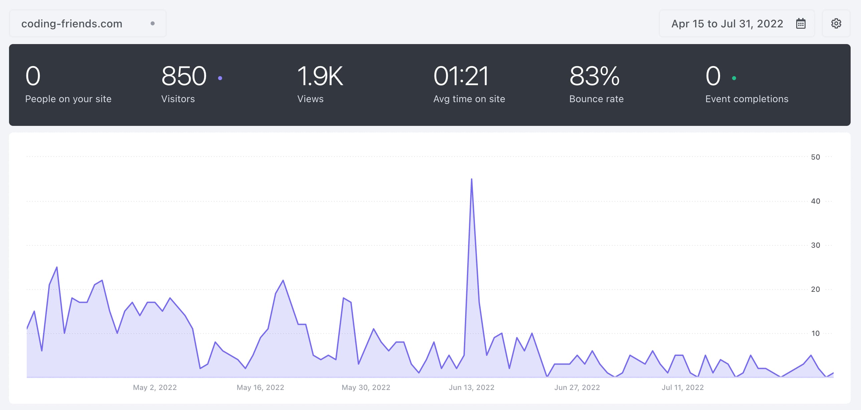
Task: Open the coding-friends.com site selector
Action: [x=88, y=23]
